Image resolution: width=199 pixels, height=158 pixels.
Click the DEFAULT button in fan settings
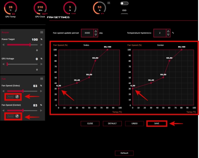(x=112, y=123)
